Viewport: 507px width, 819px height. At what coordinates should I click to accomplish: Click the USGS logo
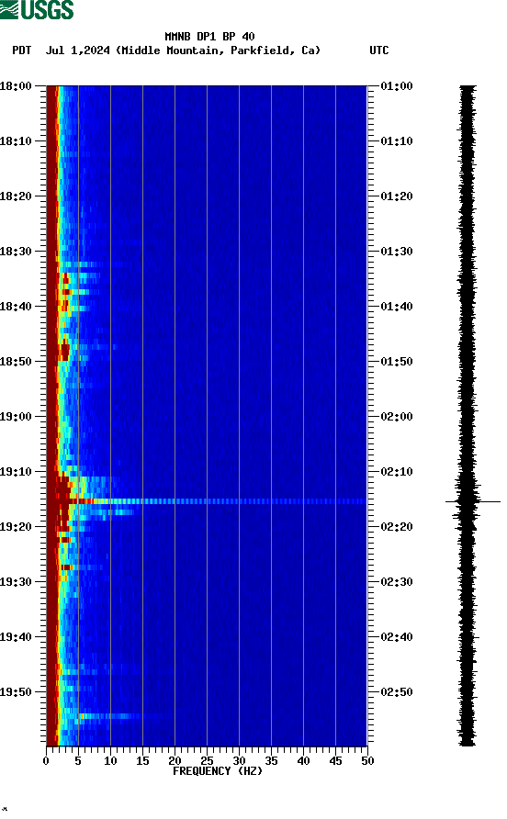[37, 10]
